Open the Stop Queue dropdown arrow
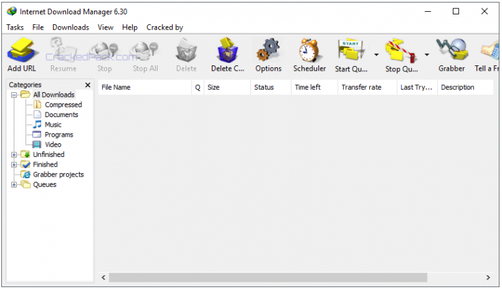Image resolution: width=502 pixels, height=289 pixels. click(427, 54)
